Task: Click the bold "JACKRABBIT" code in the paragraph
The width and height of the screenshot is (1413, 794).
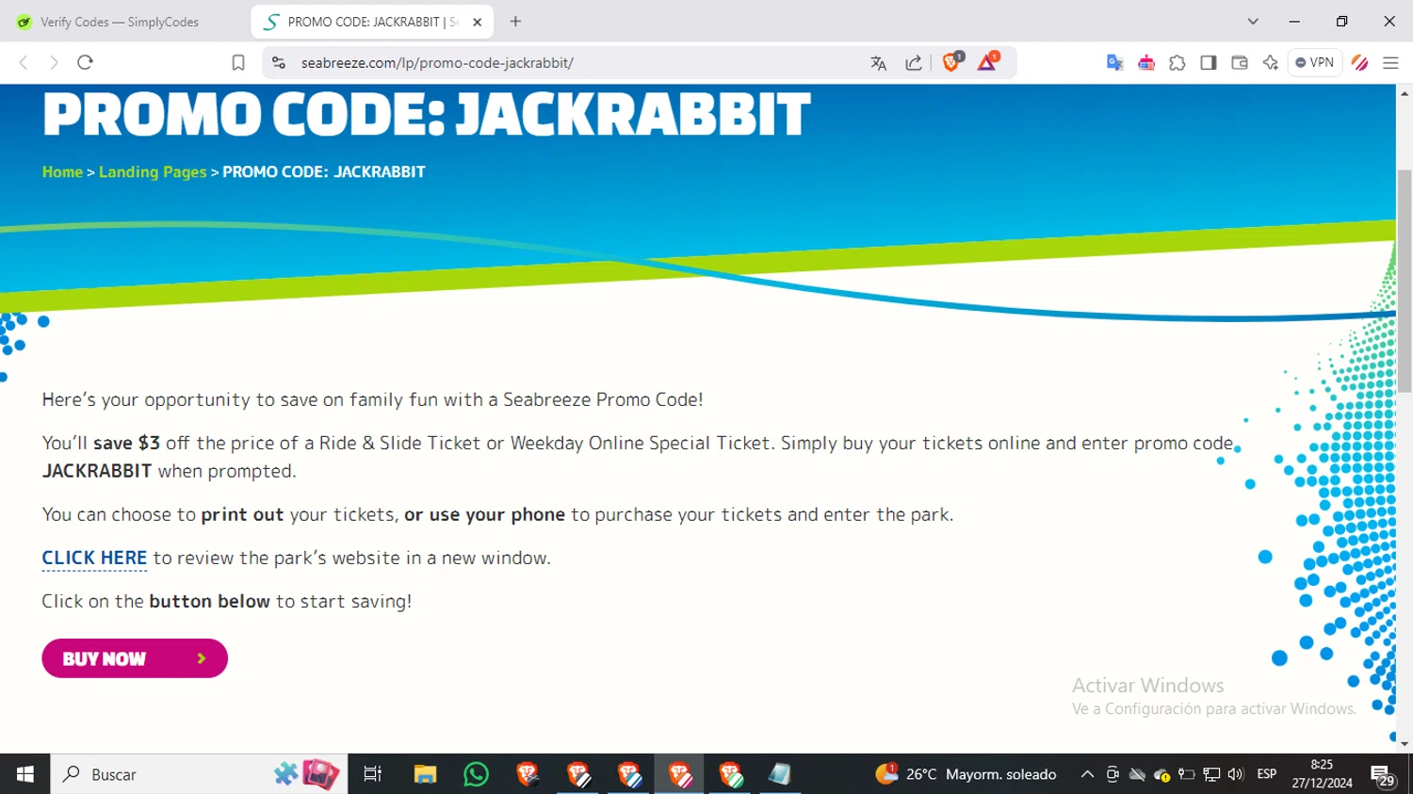Action: (x=97, y=471)
